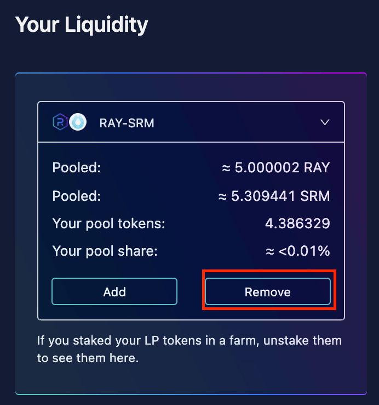Select the RAY-SRM pair name
Screen dimensions: 379x405
(x=127, y=123)
